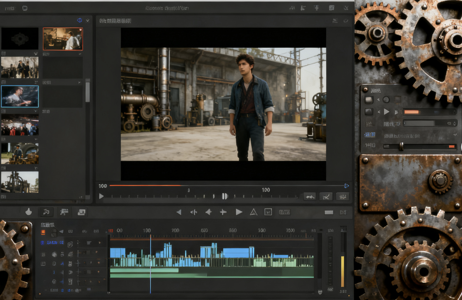This screenshot has height=300, width=462.
Task: Toggle the round button in the gear panel's top row
Action: [386, 100]
